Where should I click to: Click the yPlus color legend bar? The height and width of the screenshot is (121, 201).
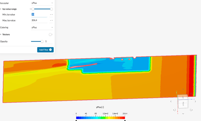100,118
